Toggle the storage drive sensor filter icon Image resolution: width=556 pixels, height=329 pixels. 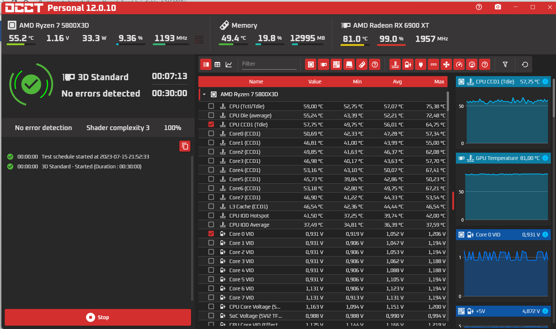(349, 64)
